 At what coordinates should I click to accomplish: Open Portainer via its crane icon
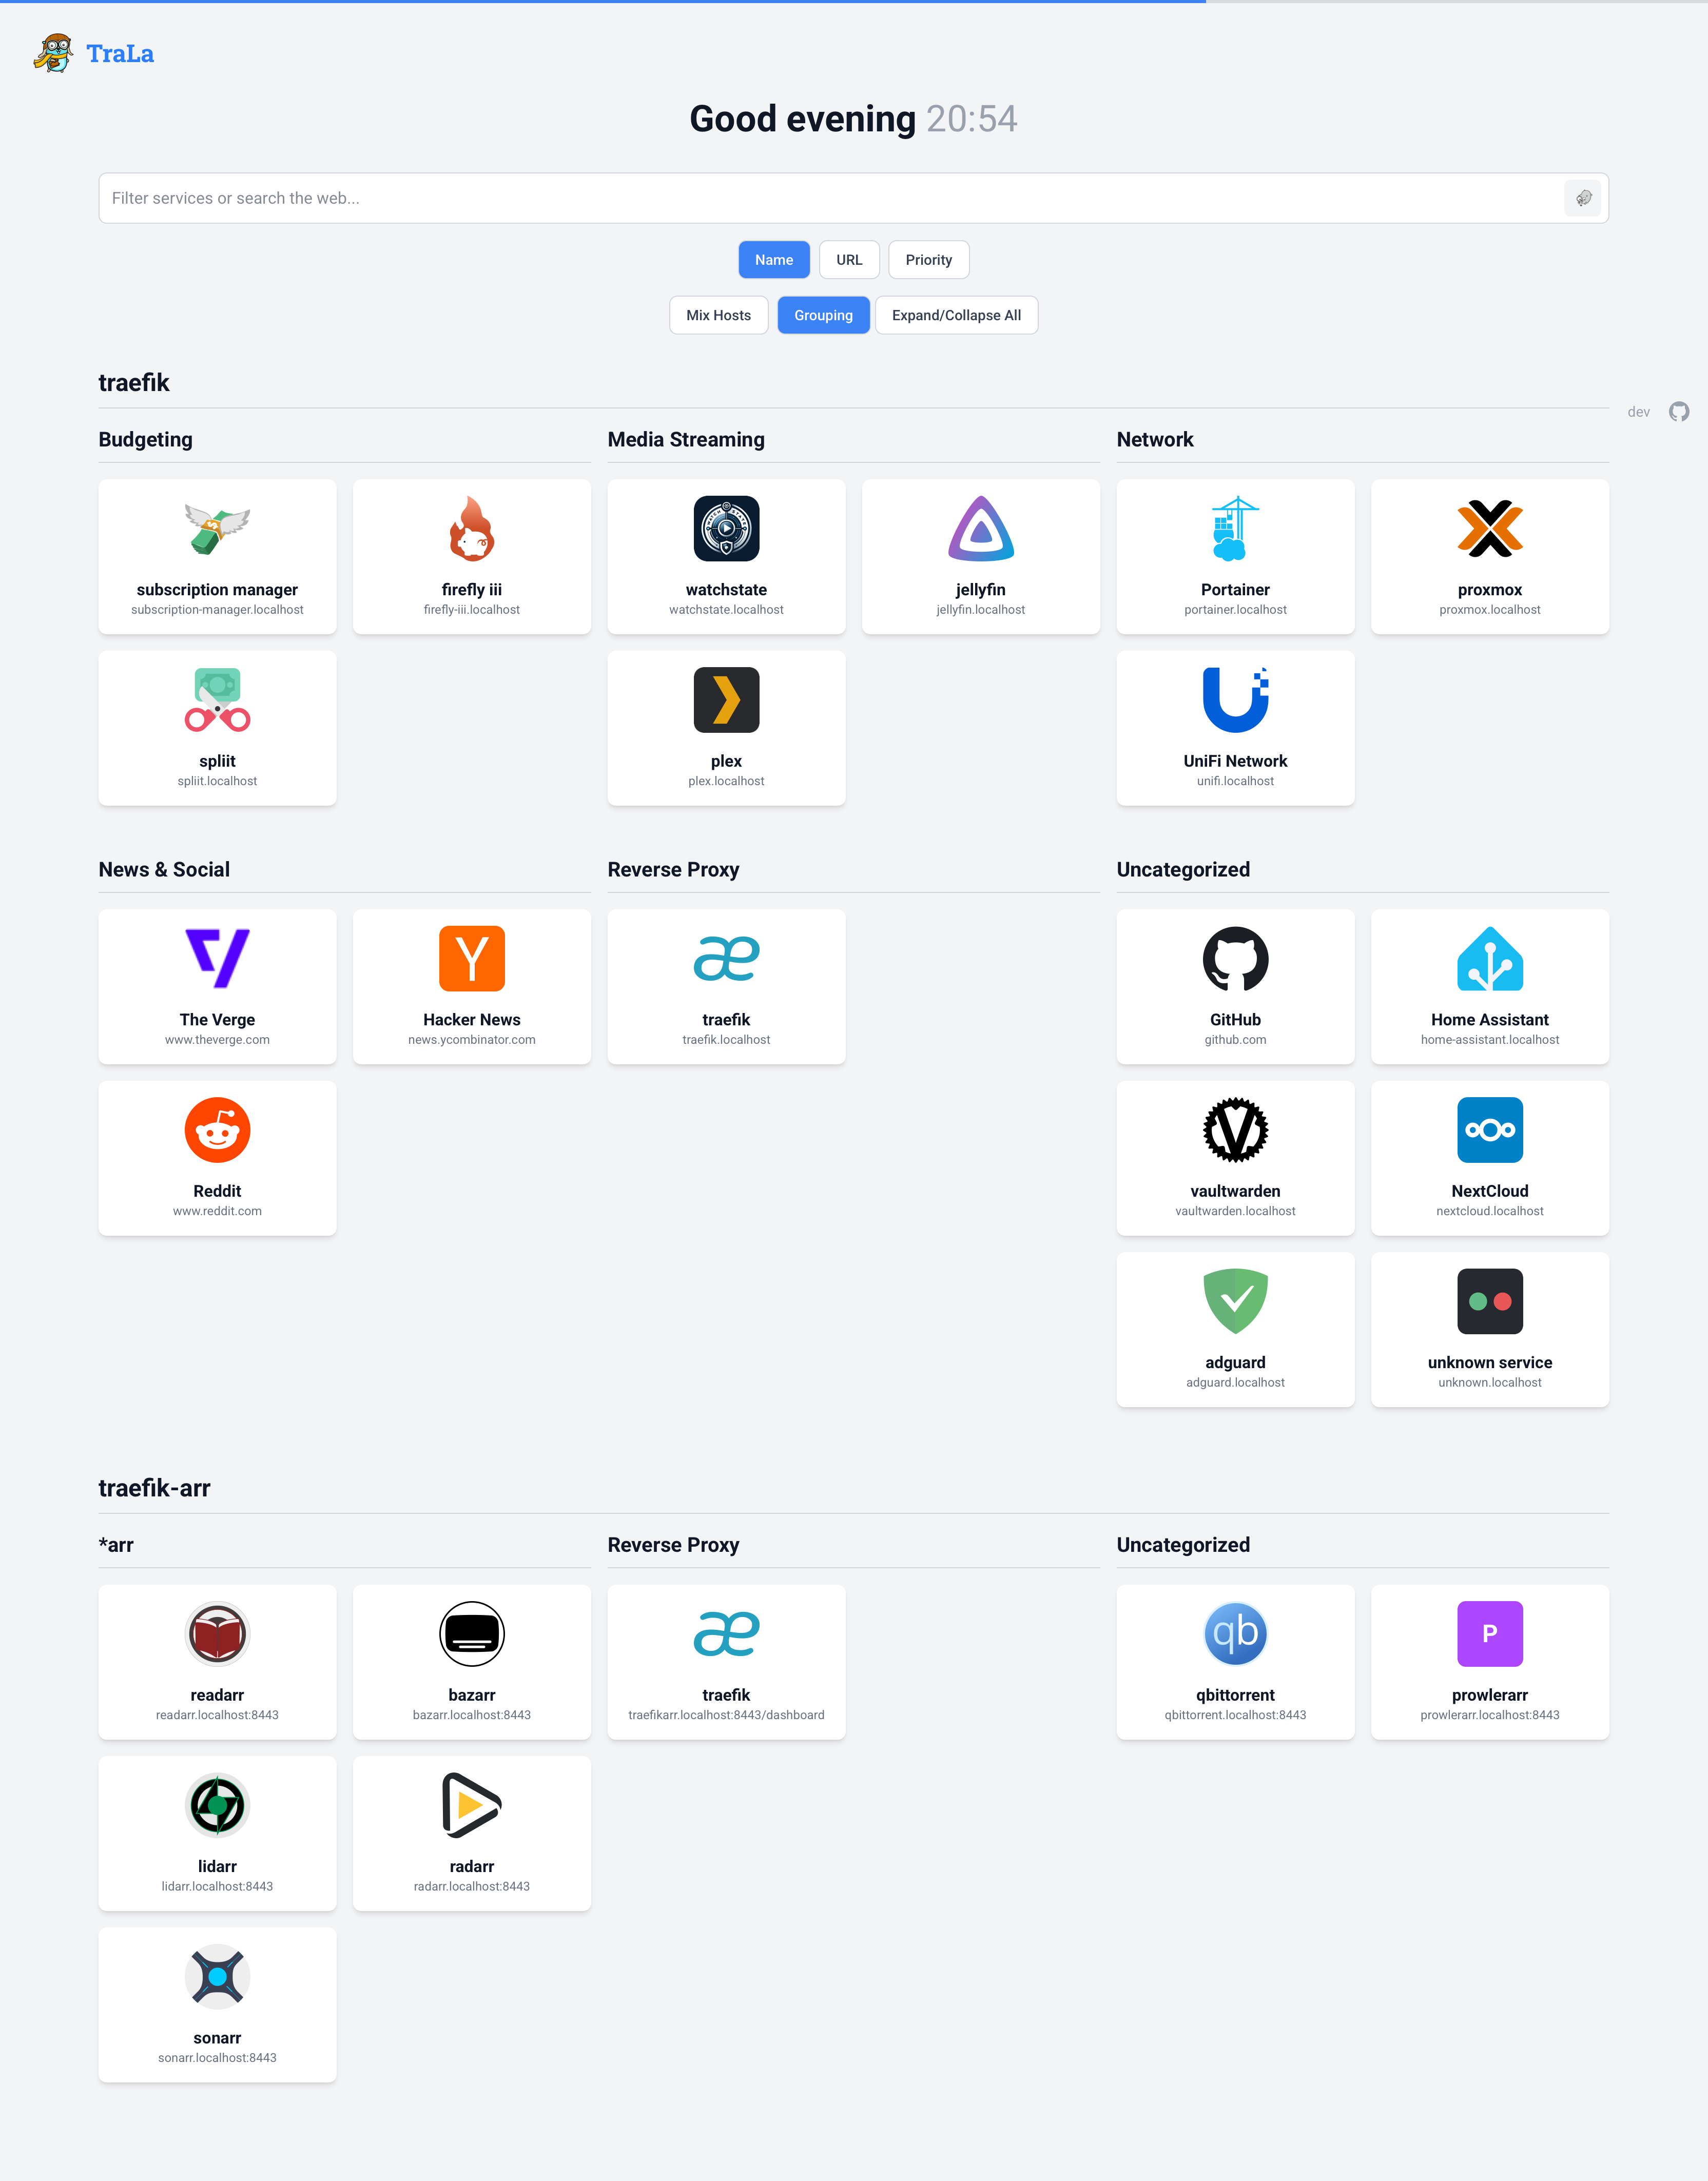coord(1235,528)
